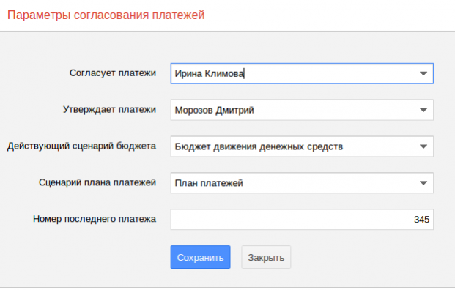The height and width of the screenshot is (290, 455).
Task: Focus the Номер последнего платежа field
Action: point(302,220)
